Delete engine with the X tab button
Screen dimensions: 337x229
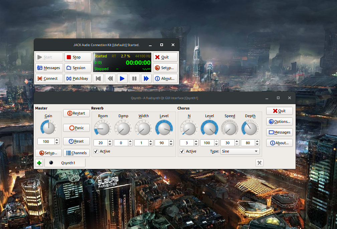tap(260, 163)
